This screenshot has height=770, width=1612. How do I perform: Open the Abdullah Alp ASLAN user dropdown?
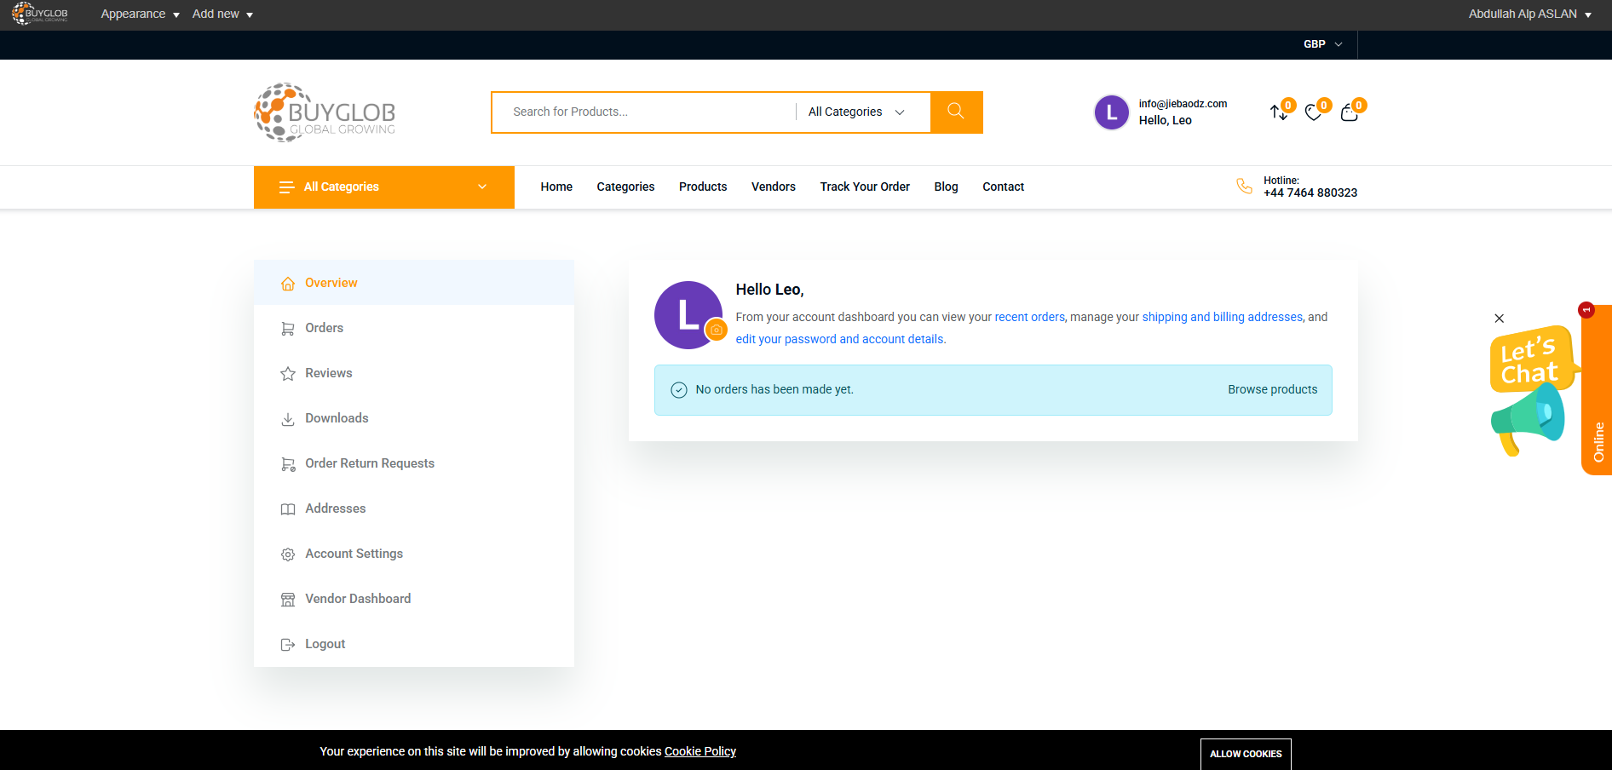click(1530, 14)
